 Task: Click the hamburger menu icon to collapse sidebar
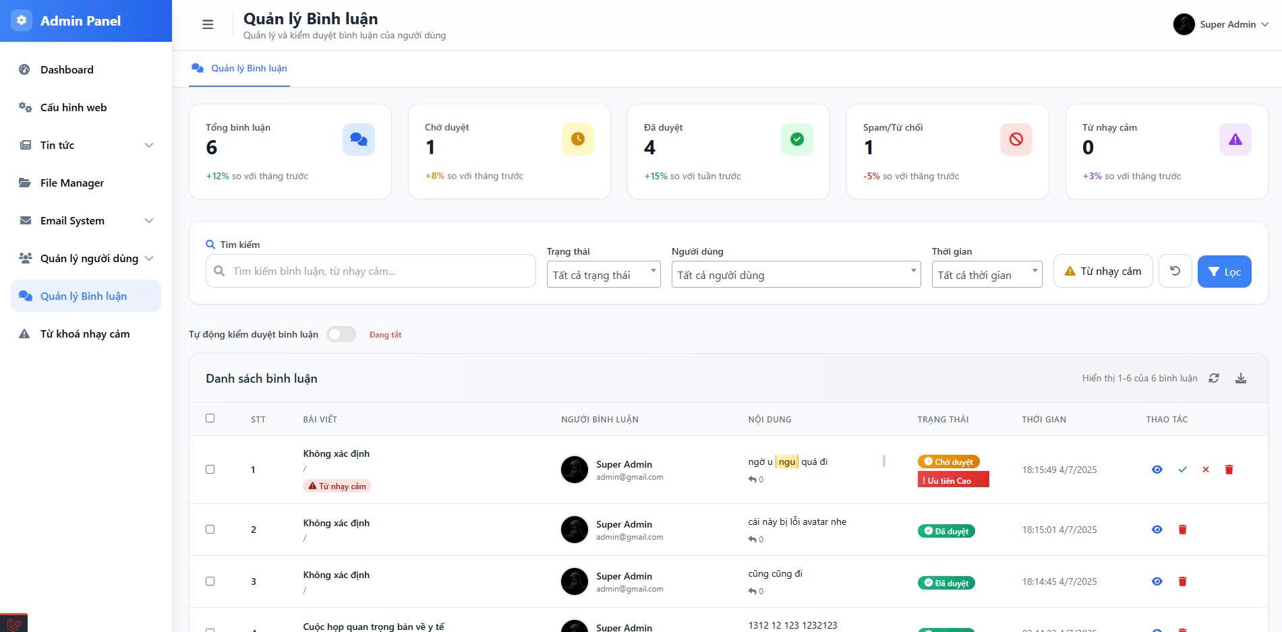pyautogui.click(x=208, y=25)
